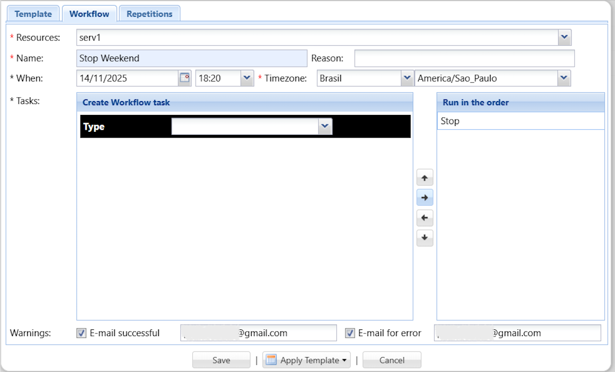615x372 pixels.
Task: Toggle E-mail for error checkbox
Action: pyautogui.click(x=350, y=333)
